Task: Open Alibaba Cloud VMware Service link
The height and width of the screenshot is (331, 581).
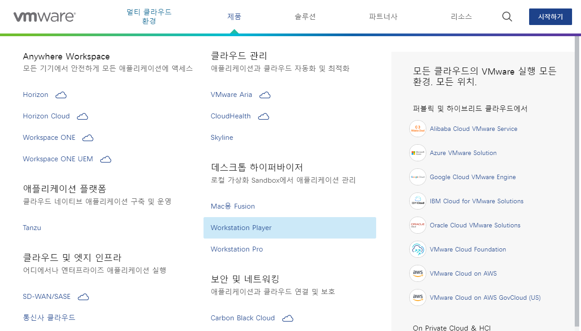Action: tap(473, 129)
